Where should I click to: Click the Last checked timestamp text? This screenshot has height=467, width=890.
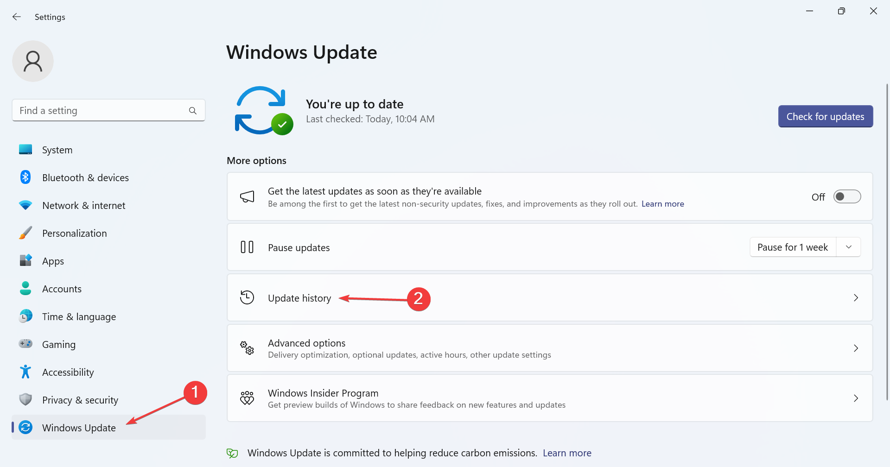pyautogui.click(x=370, y=119)
